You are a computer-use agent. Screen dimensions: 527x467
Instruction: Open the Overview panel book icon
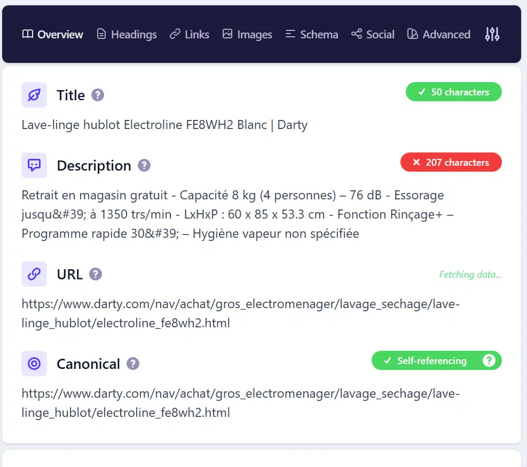(27, 34)
